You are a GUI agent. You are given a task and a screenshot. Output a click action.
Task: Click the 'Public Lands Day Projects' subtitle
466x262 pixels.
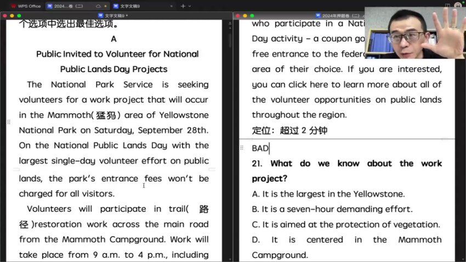point(114,69)
